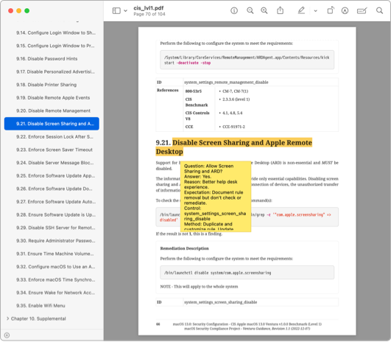
Task: Click the highlighted heading Disable Screen Sharing
Action: tap(234, 147)
